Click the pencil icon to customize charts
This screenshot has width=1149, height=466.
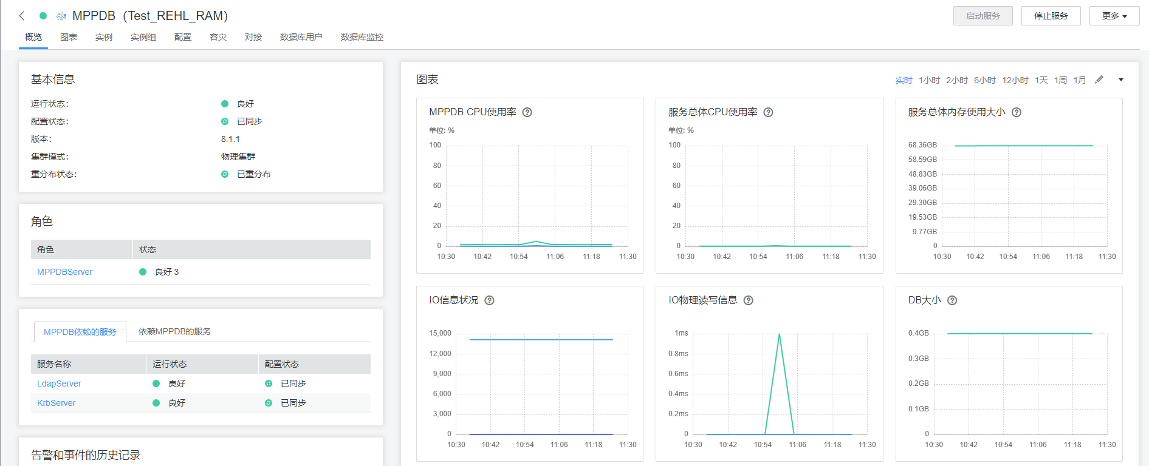pyautogui.click(x=1099, y=79)
